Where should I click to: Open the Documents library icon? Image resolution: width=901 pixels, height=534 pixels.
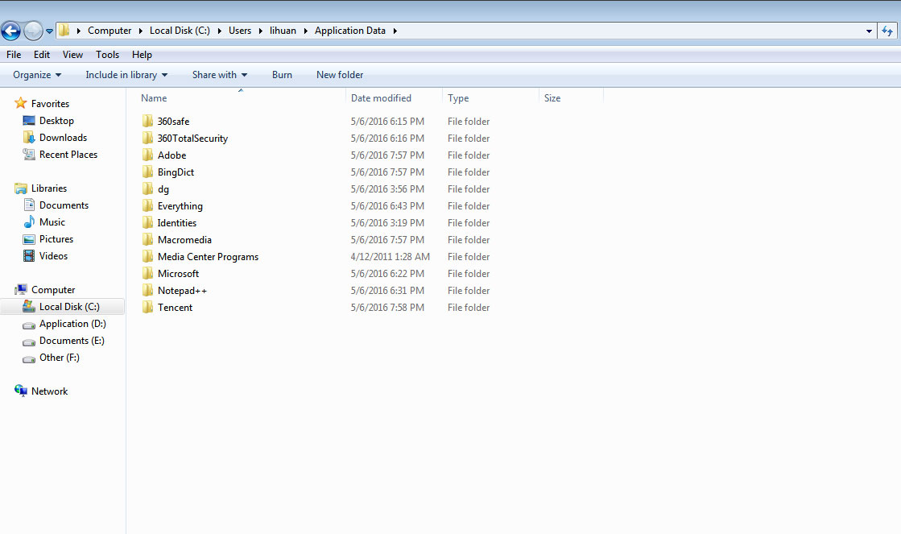point(29,205)
